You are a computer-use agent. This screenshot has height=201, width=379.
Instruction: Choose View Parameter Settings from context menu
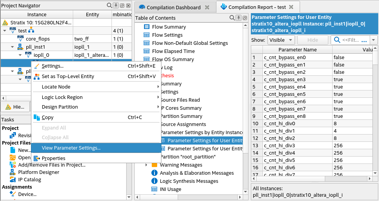[71, 148]
